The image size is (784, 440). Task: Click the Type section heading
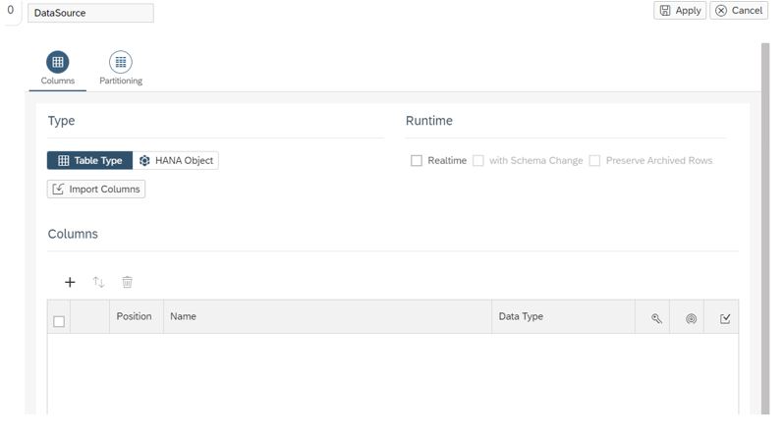click(x=62, y=121)
